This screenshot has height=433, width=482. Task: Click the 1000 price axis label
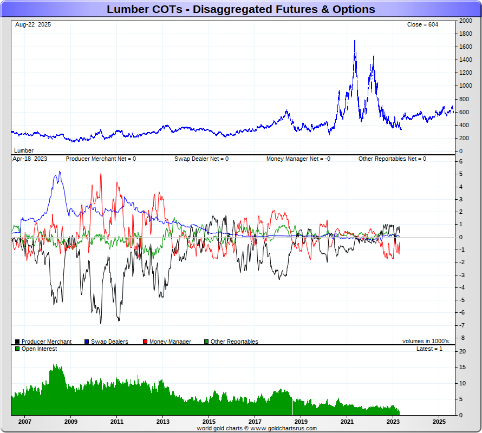tap(466, 86)
